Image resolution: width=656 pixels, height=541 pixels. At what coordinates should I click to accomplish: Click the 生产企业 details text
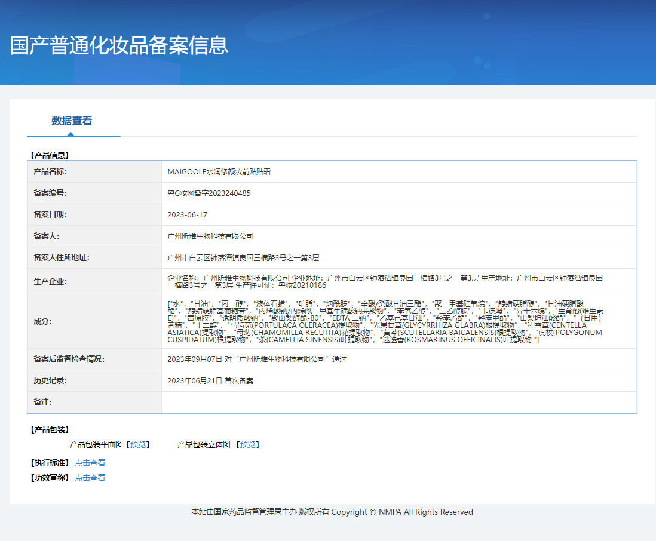385,281
